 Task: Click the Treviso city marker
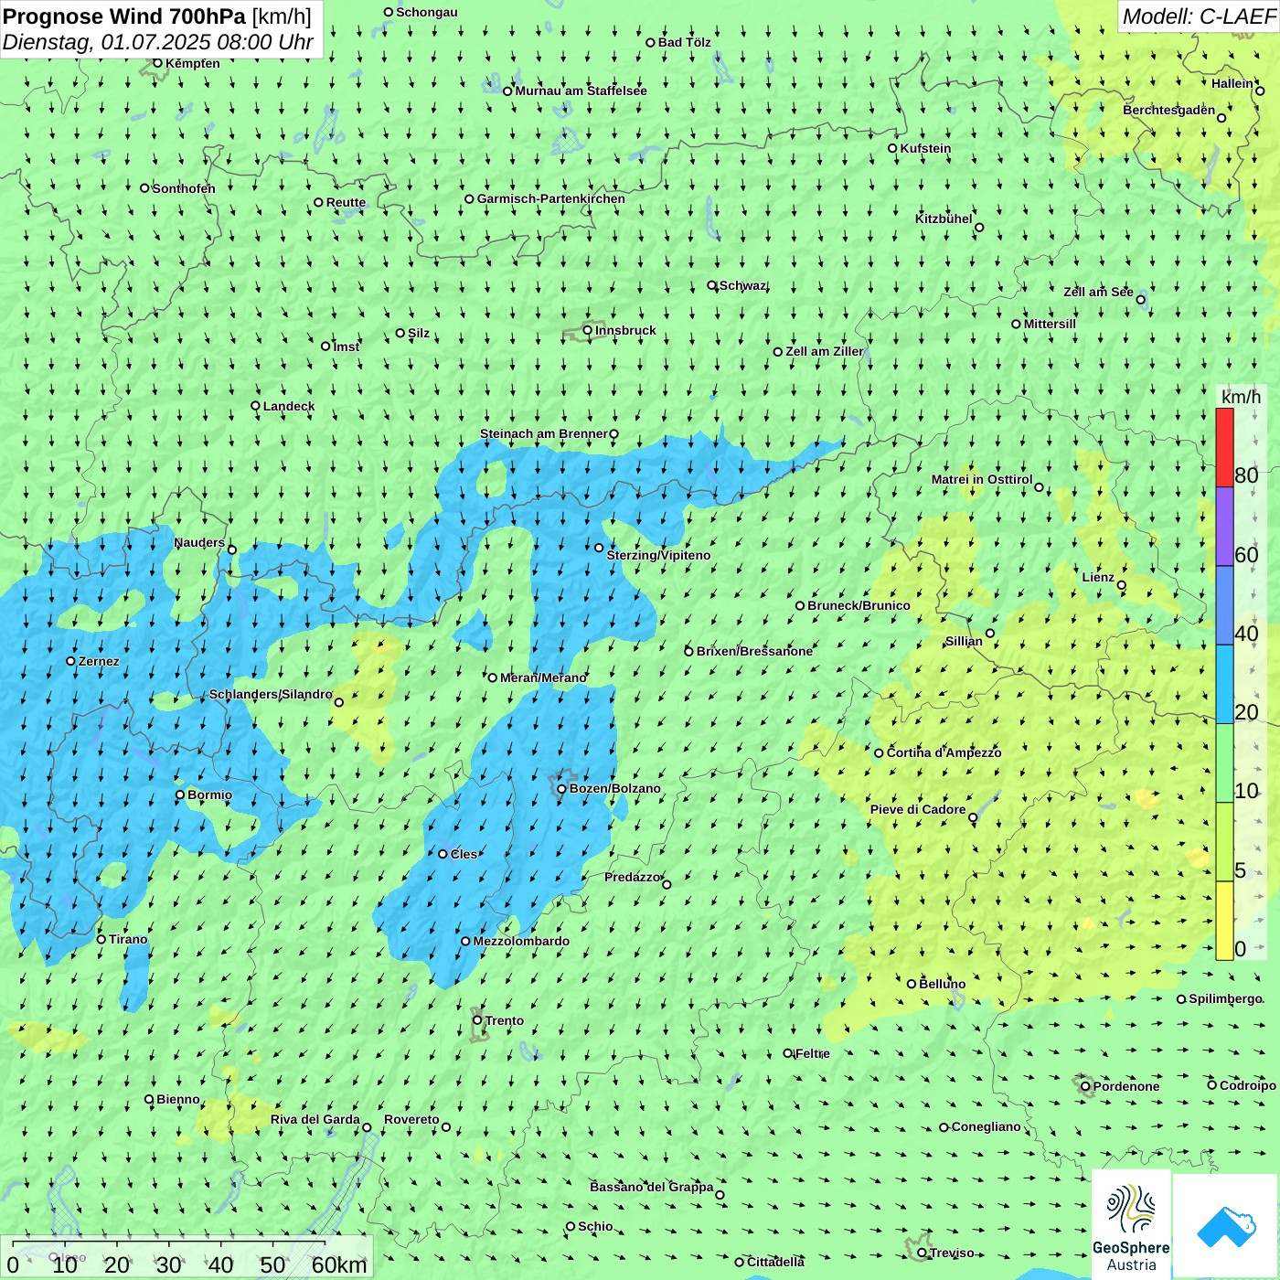[922, 1253]
